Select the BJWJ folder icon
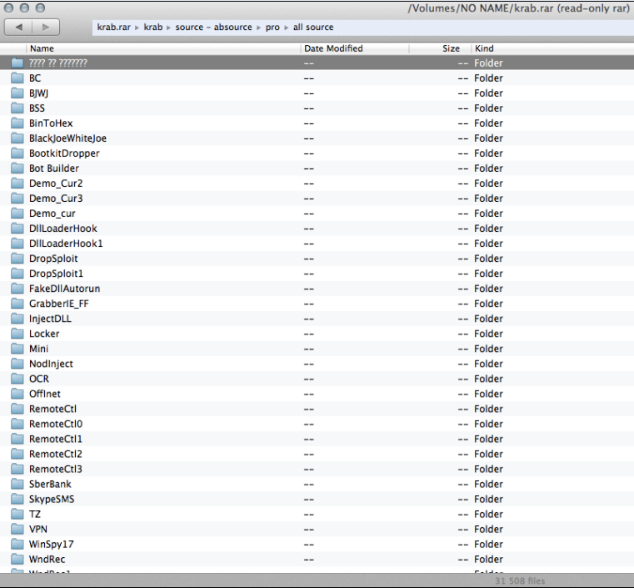 17,93
